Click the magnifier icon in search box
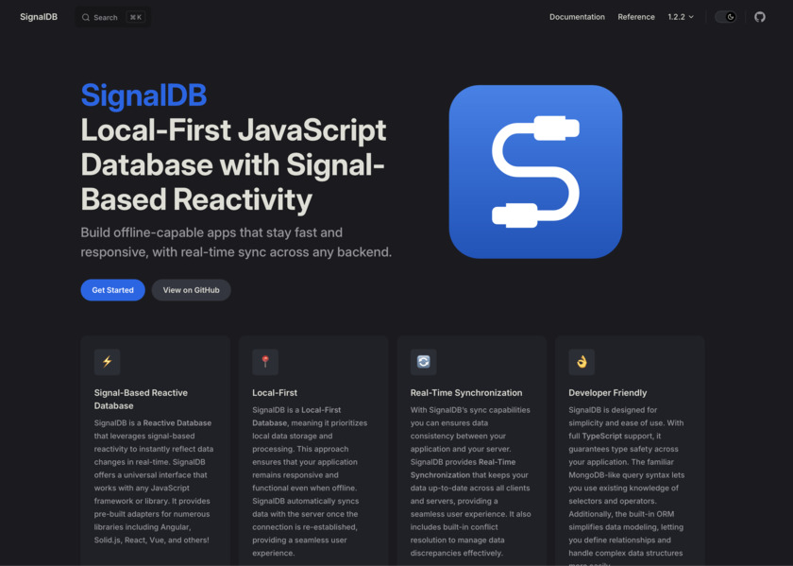This screenshot has width=793, height=566. (86, 17)
